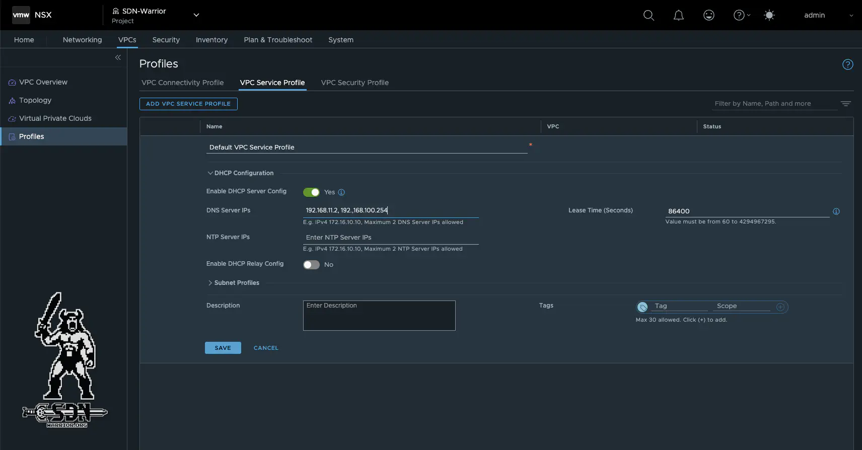The height and width of the screenshot is (450, 862).
Task: Disable the DHCP Server Config toggle
Action: click(x=311, y=192)
